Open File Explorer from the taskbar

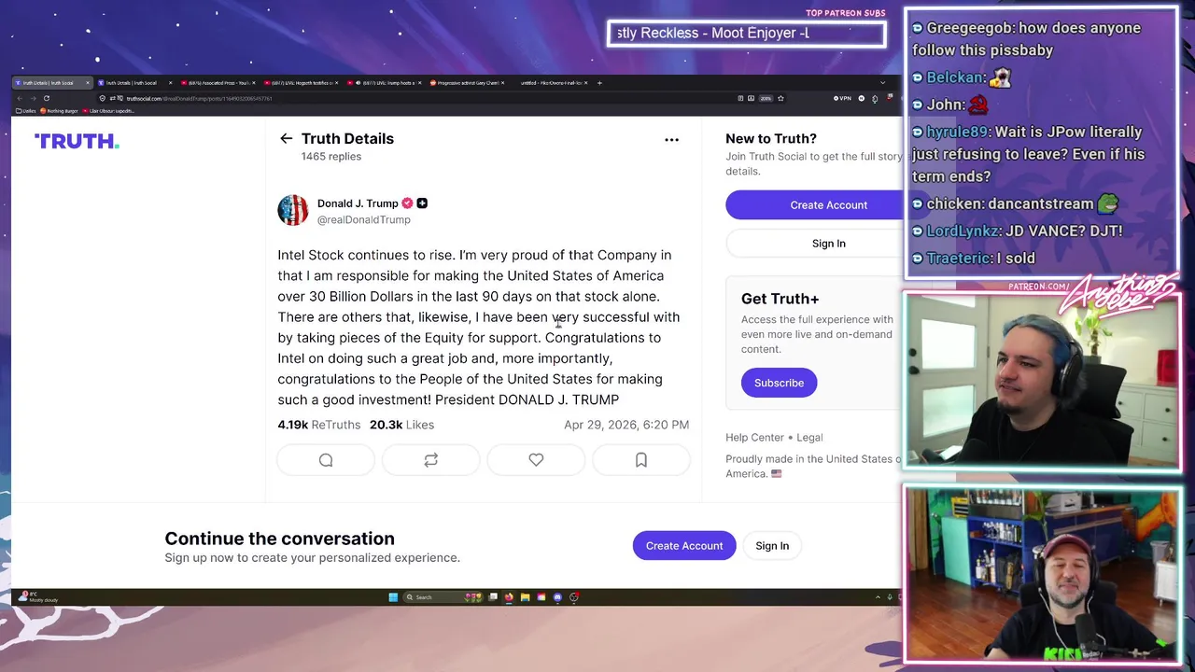(525, 597)
